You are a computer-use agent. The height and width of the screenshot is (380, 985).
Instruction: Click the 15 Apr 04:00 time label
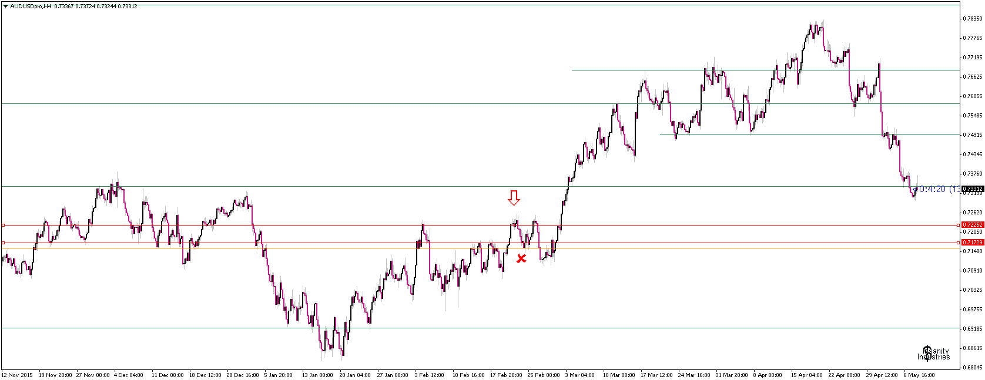pyautogui.click(x=807, y=375)
